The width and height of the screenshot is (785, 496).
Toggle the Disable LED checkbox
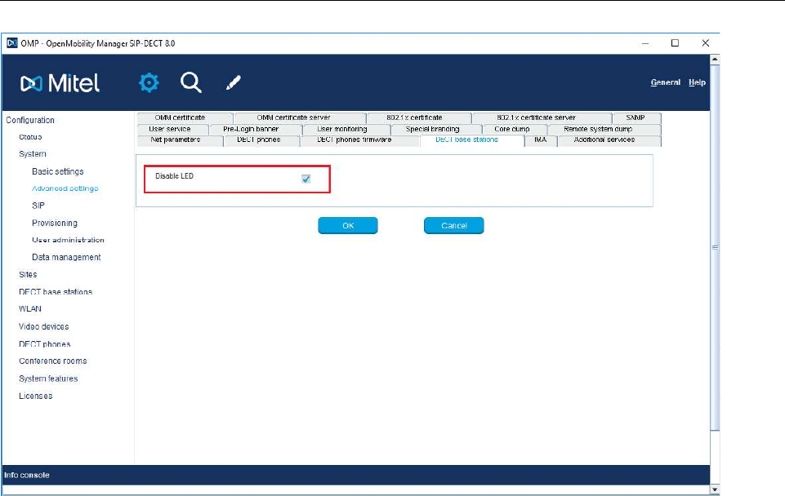pyautogui.click(x=306, y=179)
